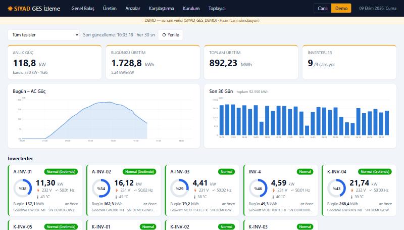Click the A-INV-03 frequency wave icon
This screenshot has height=230, width=404.
click(x=214, y=190)
